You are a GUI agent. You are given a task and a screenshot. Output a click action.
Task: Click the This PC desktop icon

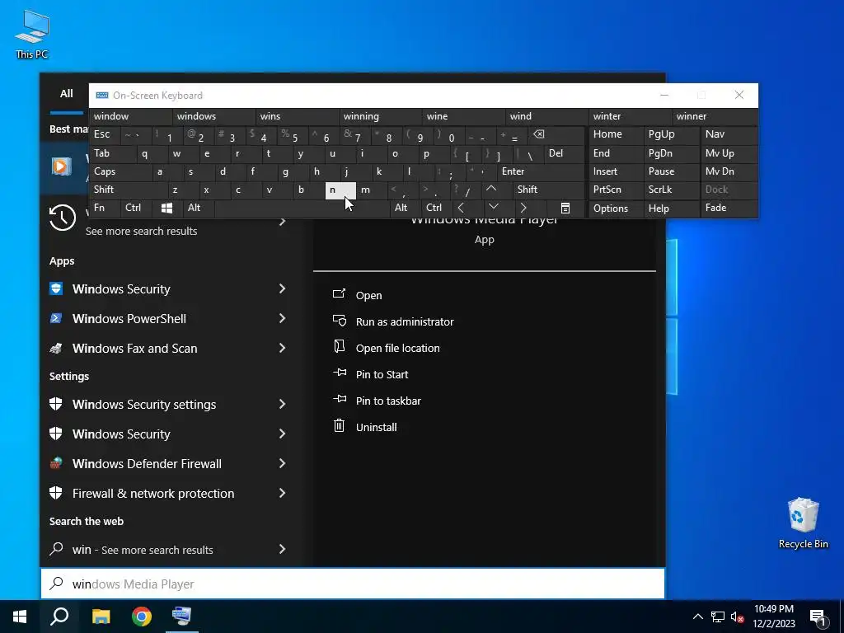[x=32, y=35]
